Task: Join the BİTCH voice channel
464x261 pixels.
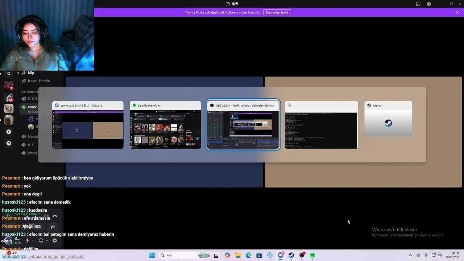Action: pyautogui.click(x=30, y=99)
